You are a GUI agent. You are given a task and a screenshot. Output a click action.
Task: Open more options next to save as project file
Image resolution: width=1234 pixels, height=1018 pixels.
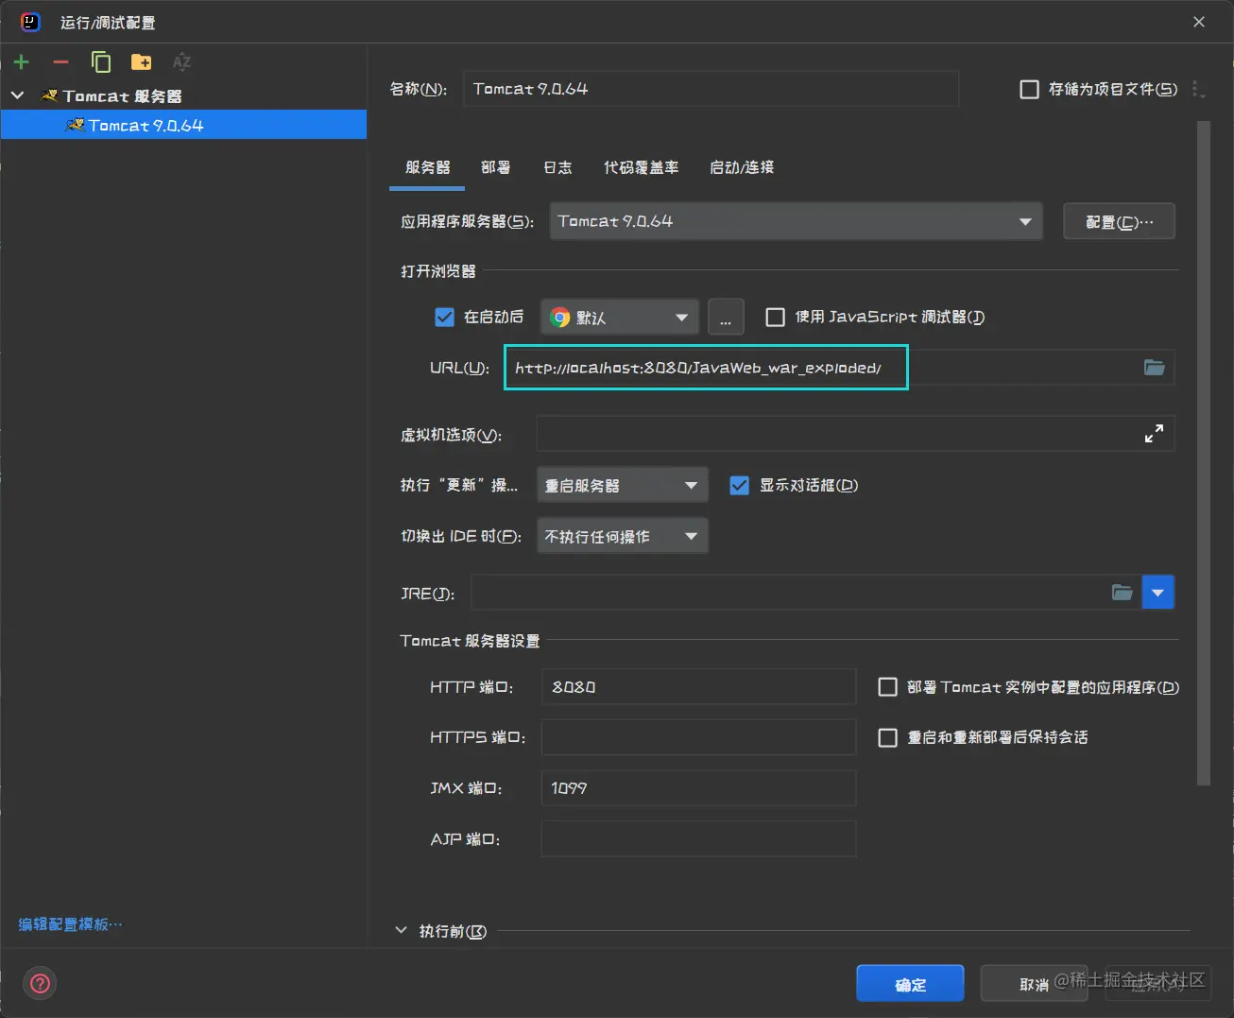pyautogui.click(x=1197, y=89)
